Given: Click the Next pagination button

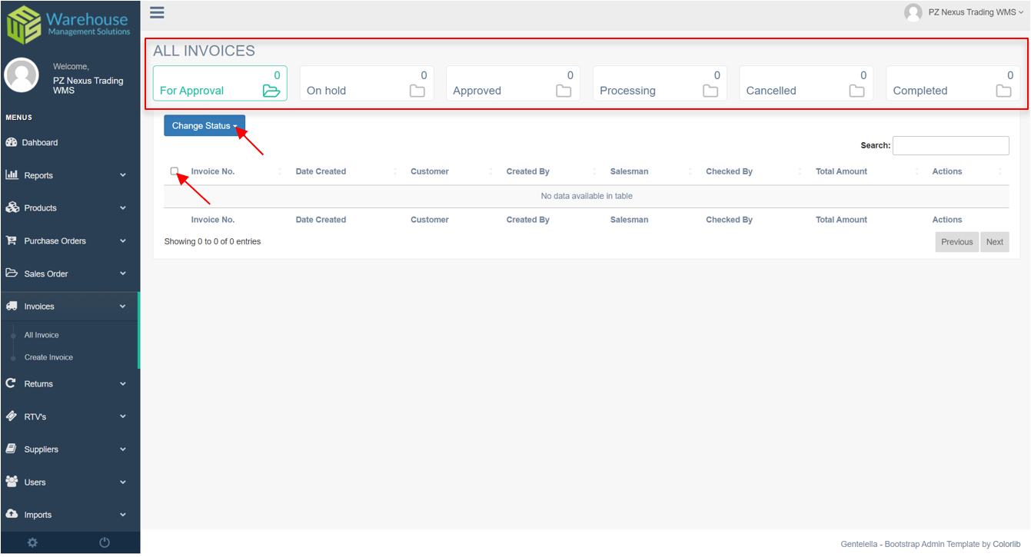Looking at the screenshot, I should 995,241.
